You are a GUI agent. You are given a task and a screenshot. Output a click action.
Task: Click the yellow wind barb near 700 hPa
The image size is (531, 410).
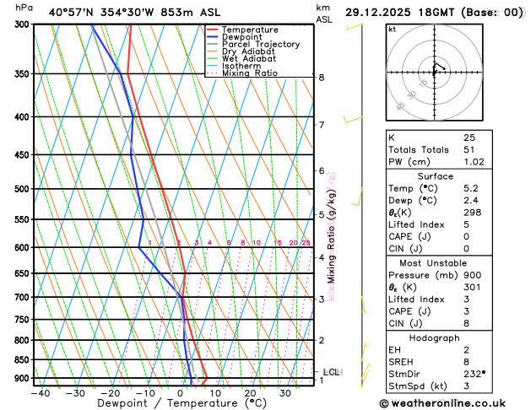(363, 305)
